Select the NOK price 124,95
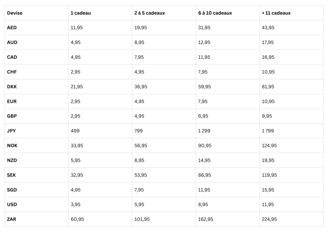The image size is (328, 232). (269, 145)
